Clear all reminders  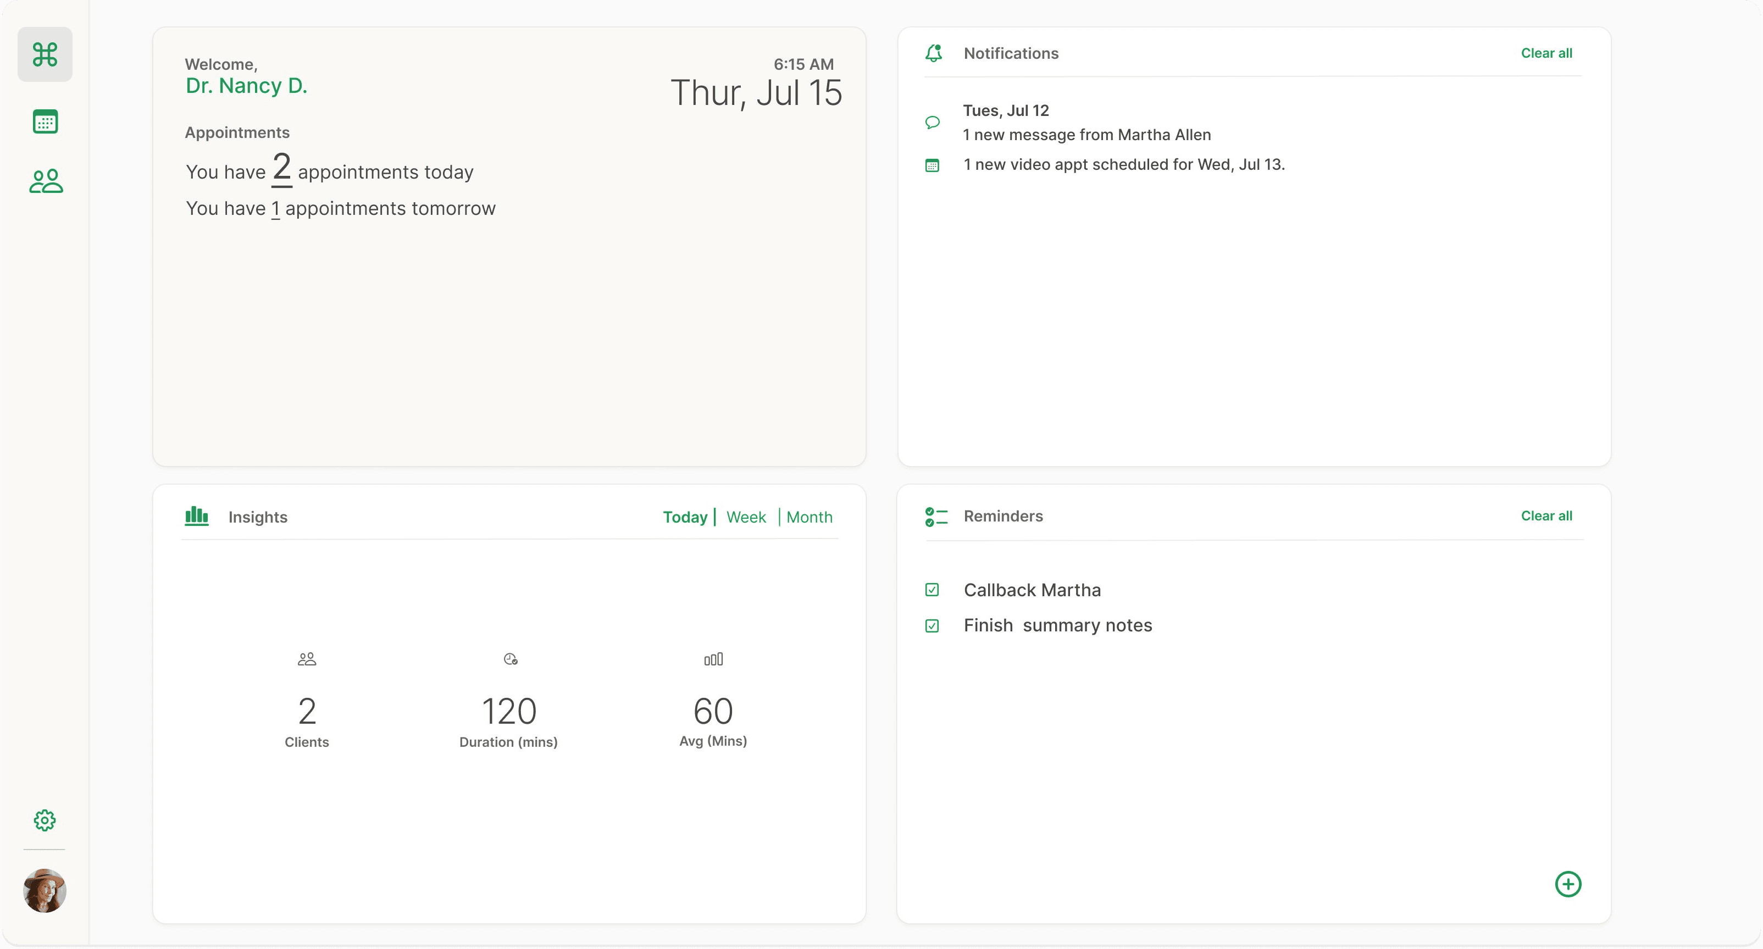(1546, 516)
